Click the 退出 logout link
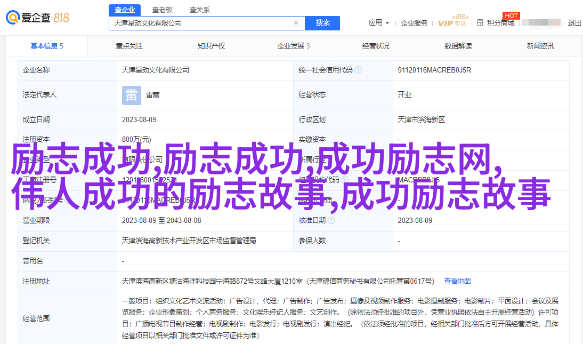 (x=574, y=23)
